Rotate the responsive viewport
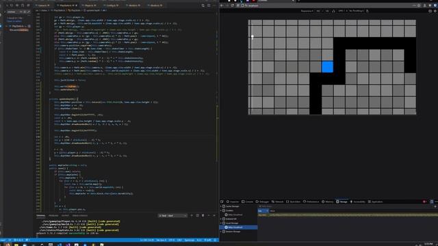This screenshot has width=438, height=246. point(333,11)
